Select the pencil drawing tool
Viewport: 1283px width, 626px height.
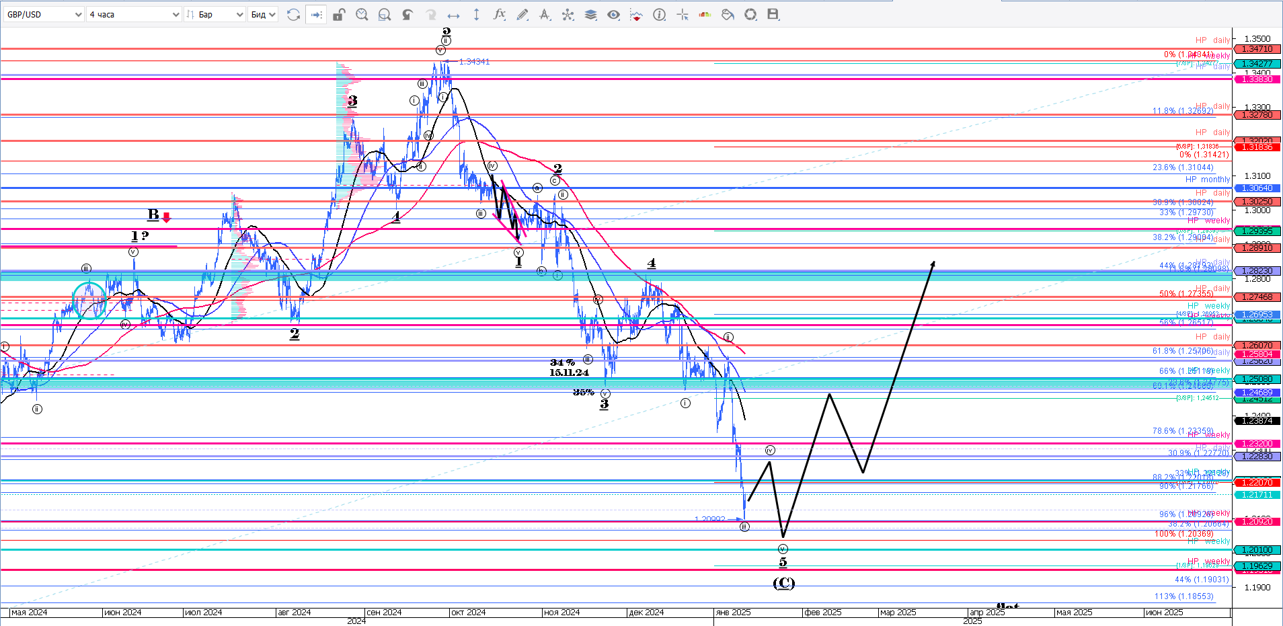[522, 14]
